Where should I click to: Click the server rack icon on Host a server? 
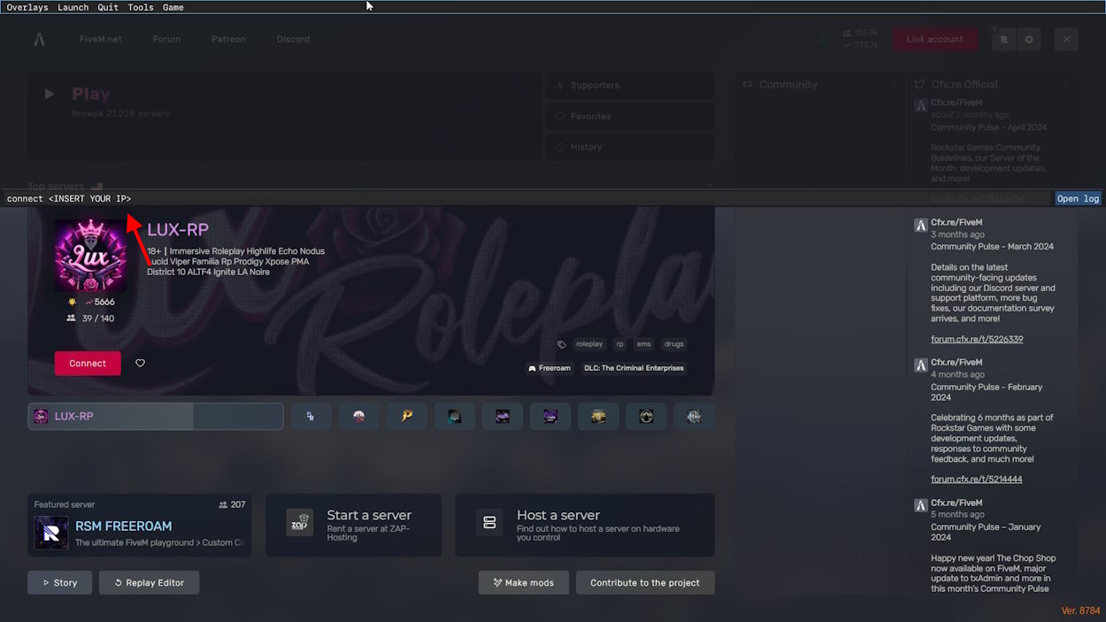tap(489, 523)
